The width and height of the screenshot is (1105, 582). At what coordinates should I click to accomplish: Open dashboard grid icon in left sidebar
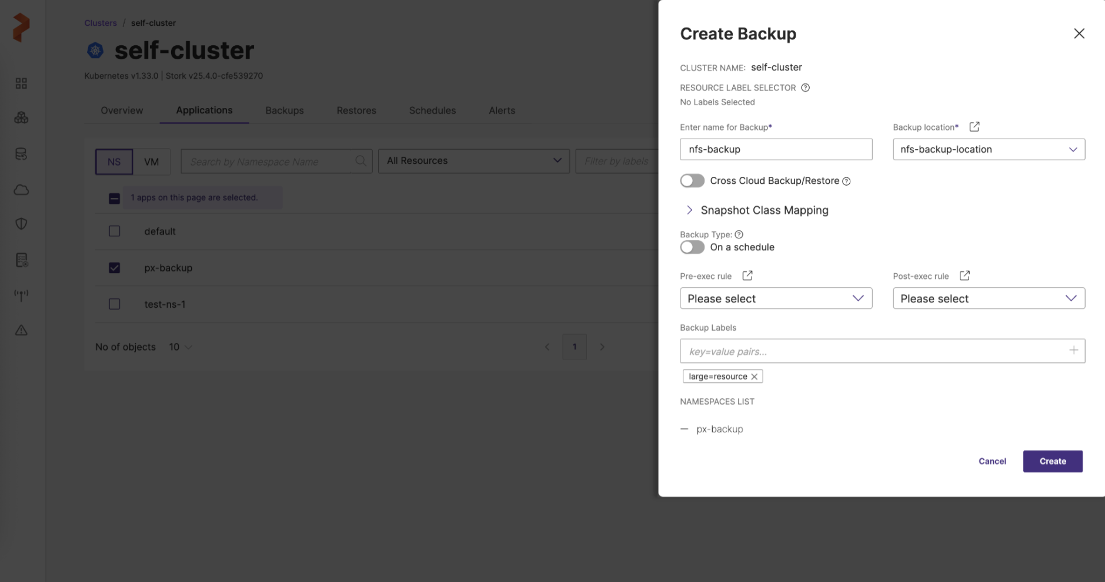coord(21,83)
